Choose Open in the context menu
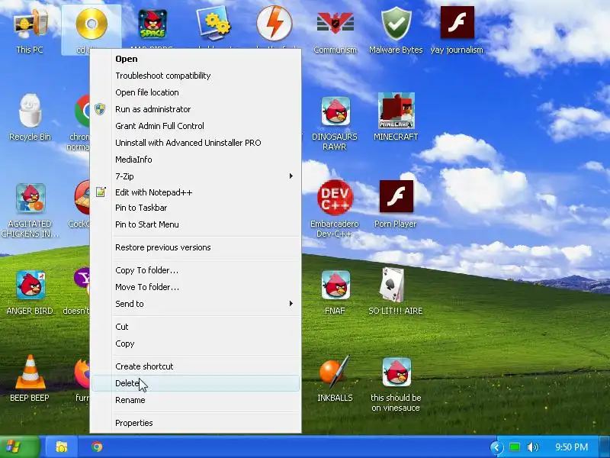Viewport: 610px width, 458px height. coord(196,59)
